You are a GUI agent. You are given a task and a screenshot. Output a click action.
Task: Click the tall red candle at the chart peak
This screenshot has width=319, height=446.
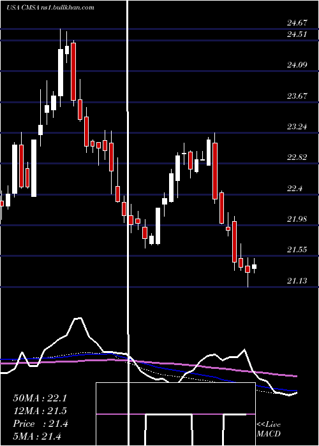coord(73,73)
